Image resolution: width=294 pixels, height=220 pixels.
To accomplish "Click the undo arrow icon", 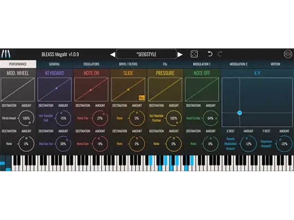I will point(210,54).
